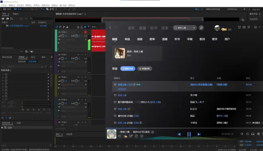Click the gray preview button next to play-all
The image size is (263, 151).
tap(145, 69)
